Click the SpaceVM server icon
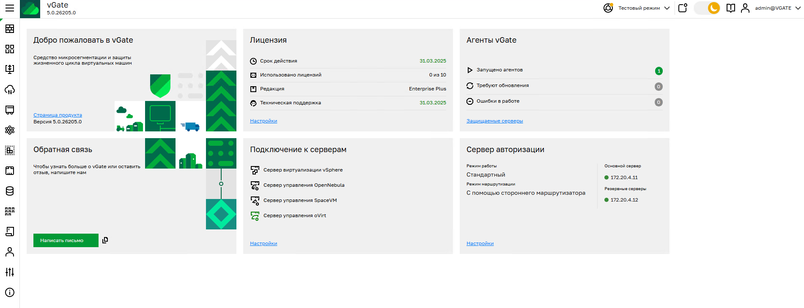 coord(255,200)
